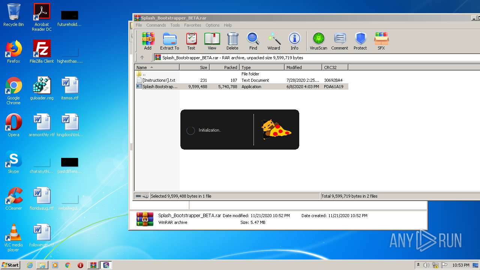The width and height of the screenshot is (480, 270).
Task: Click the volume speaker tray icon
Action: 426,265
